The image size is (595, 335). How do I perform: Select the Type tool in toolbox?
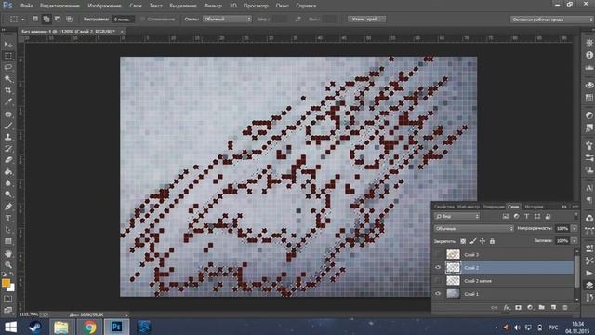8,218
